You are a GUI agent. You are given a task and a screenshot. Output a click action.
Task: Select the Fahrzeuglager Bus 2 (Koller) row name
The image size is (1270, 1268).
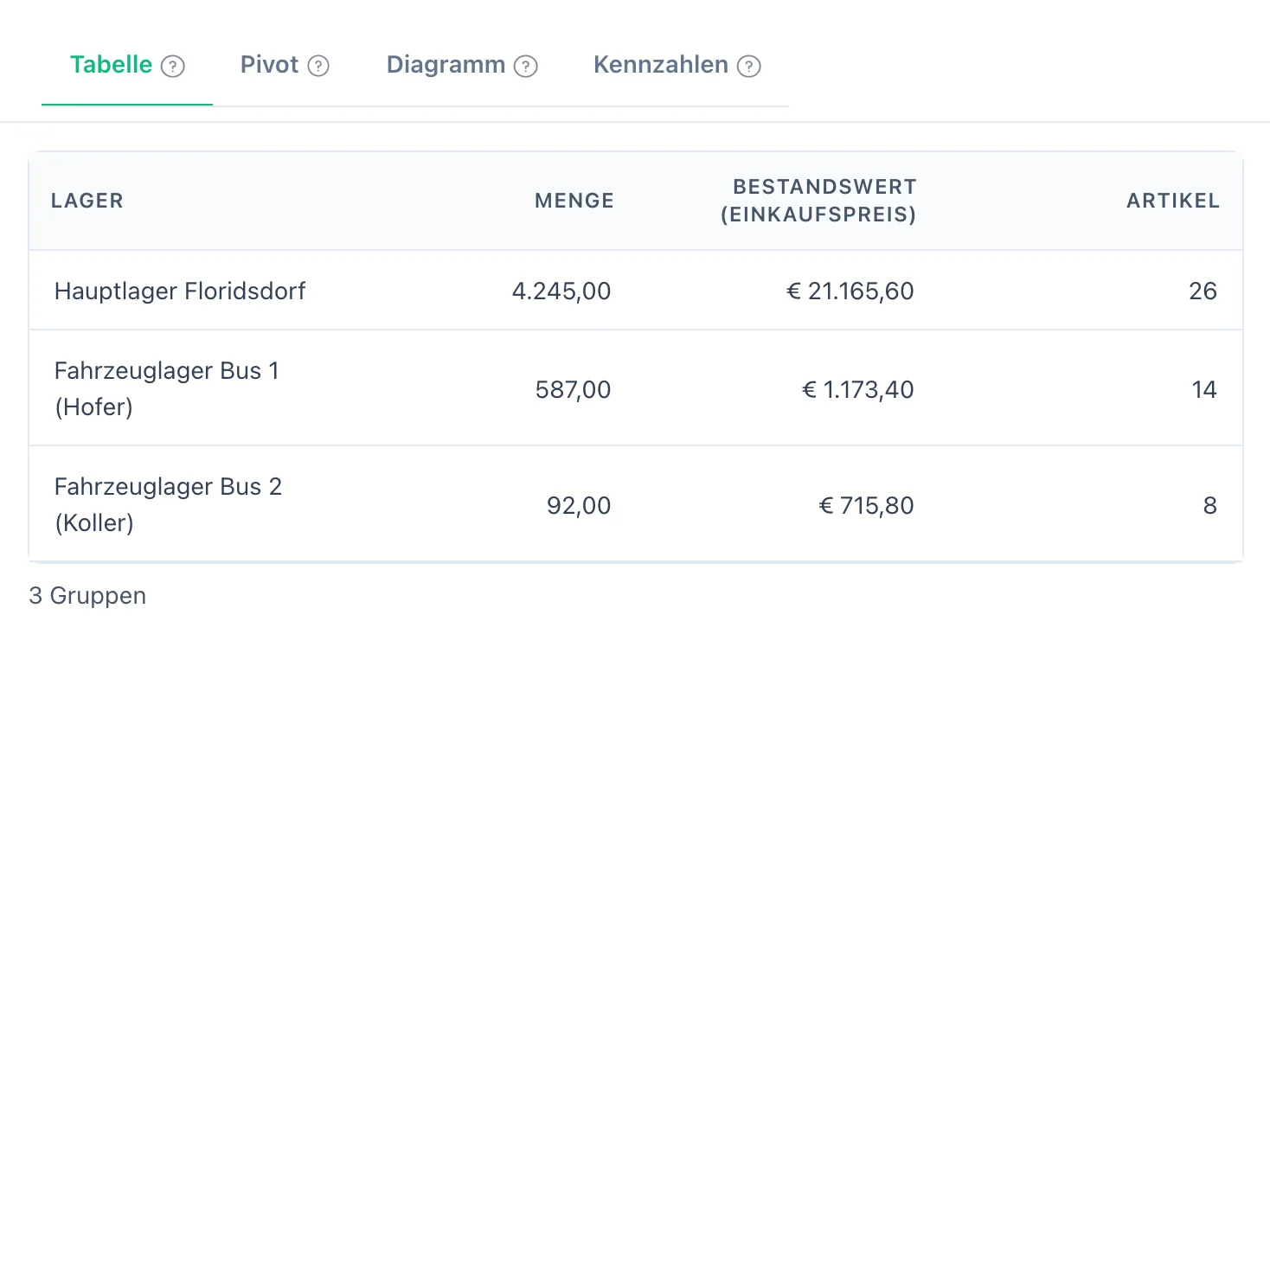coord(168,504)
